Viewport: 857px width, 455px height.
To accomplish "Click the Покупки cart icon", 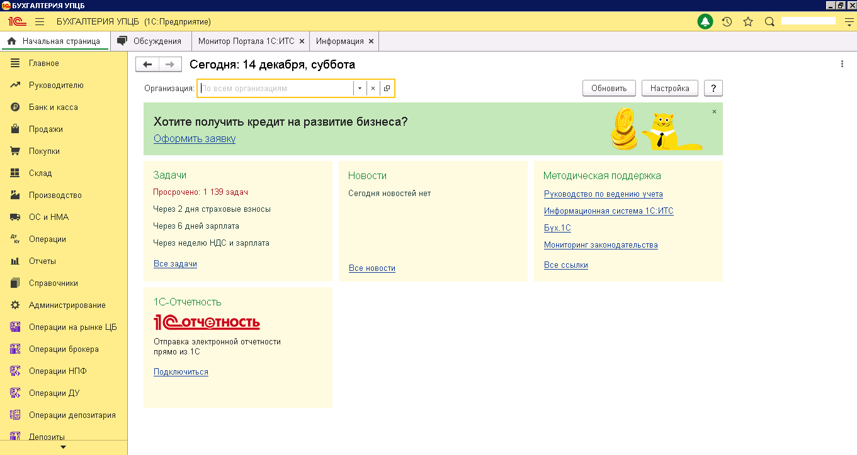I will pos(15,151).
